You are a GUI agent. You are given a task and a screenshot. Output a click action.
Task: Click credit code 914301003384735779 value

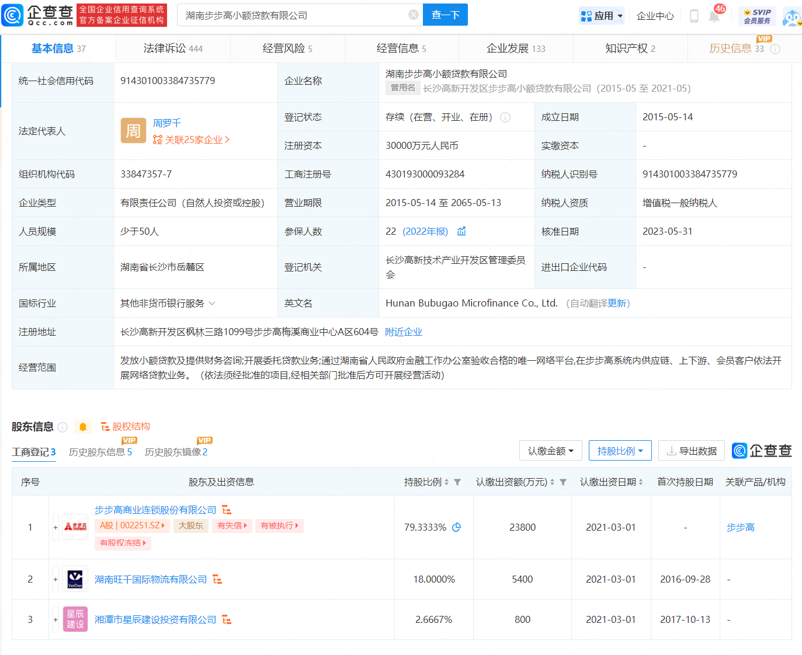[168, 81]
